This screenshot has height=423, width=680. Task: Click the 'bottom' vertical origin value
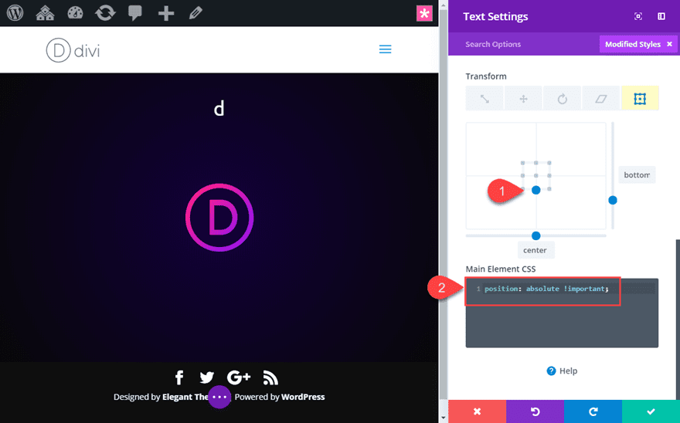point(637,174)
